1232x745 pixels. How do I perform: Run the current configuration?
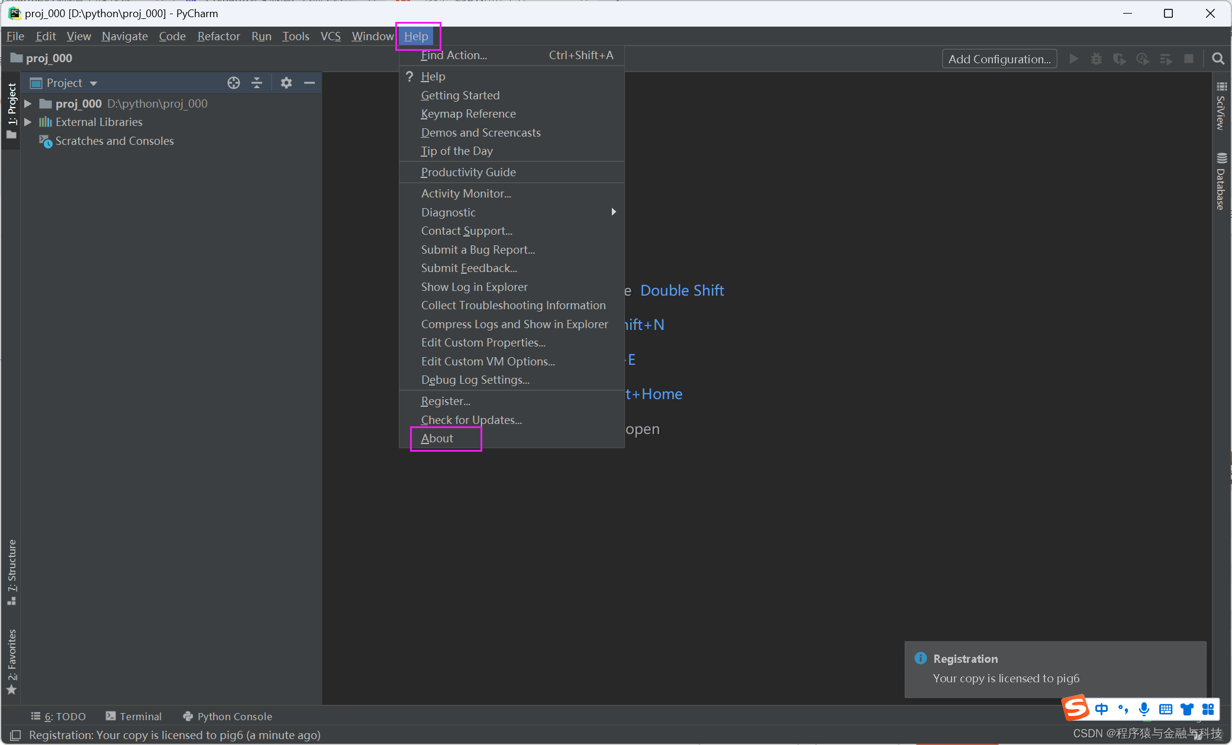[1074, 59]
